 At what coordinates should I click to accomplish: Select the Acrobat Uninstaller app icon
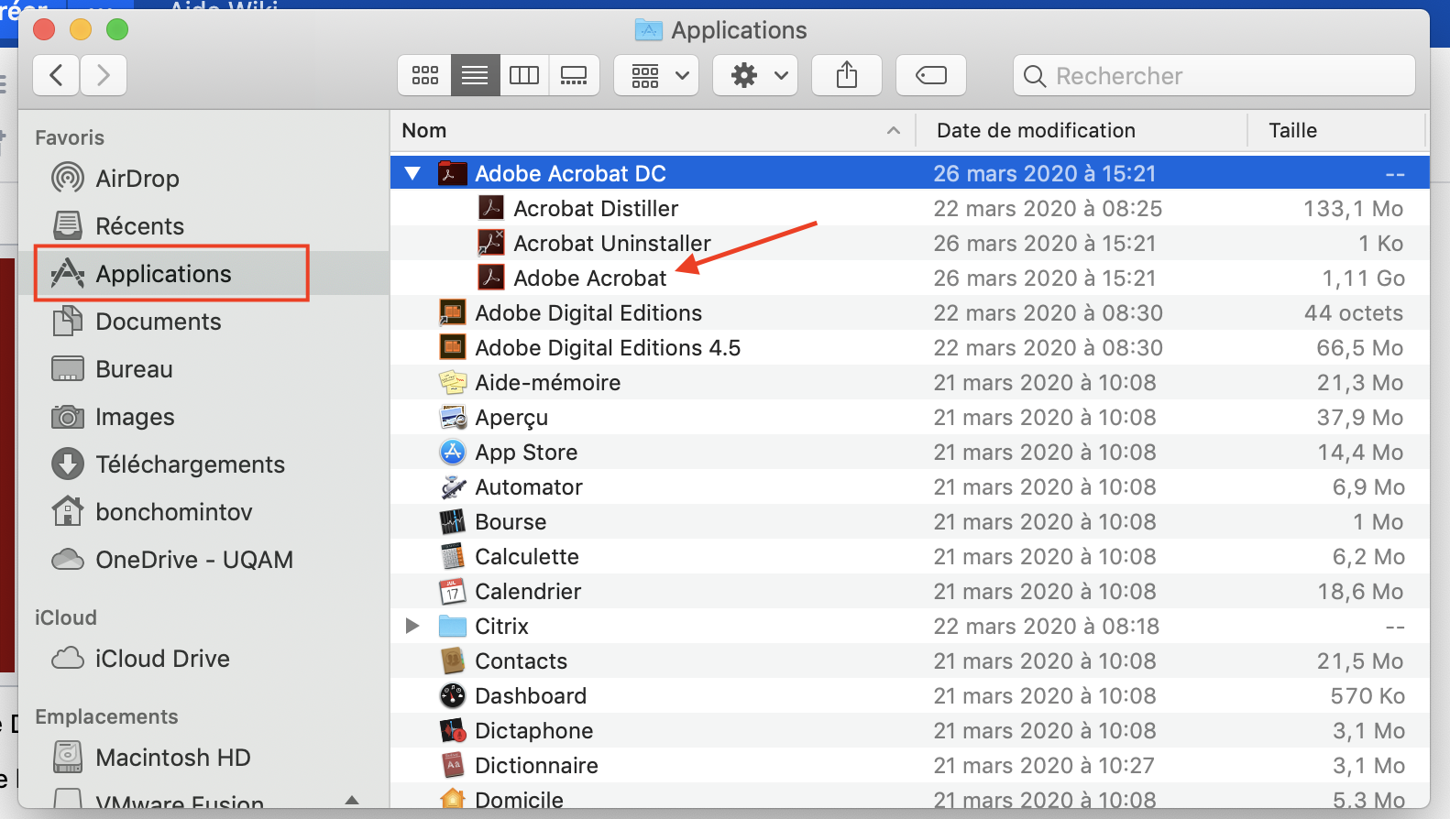point(491,243)
